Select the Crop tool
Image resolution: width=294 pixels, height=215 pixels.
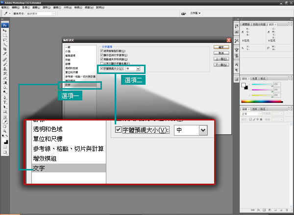5,49
